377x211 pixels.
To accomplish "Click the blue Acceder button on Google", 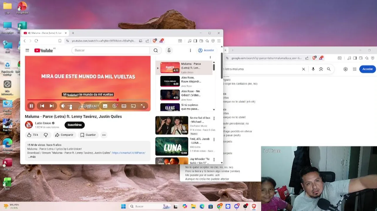I will tap(367, 69).
